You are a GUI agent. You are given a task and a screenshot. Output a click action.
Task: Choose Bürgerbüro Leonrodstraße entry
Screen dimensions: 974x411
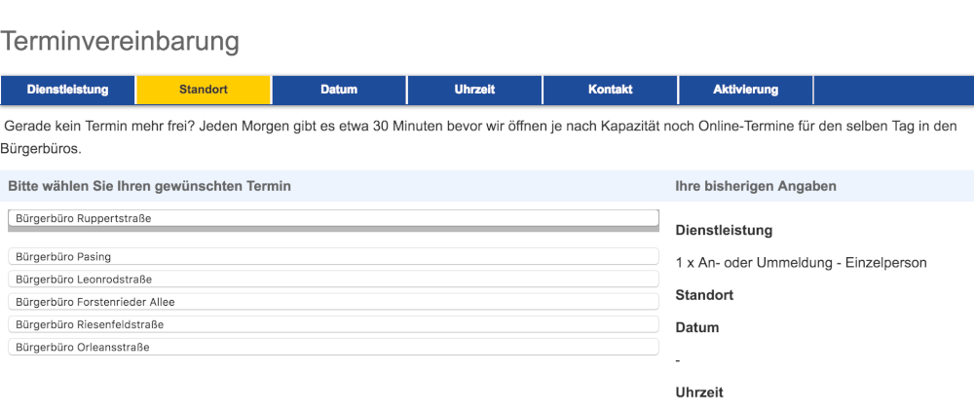point(333,280)
